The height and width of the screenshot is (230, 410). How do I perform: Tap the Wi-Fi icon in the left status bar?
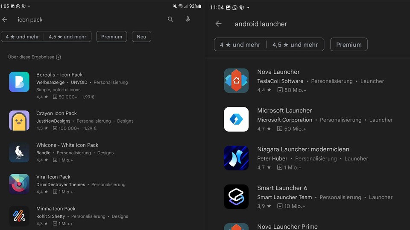pos(180,6)
